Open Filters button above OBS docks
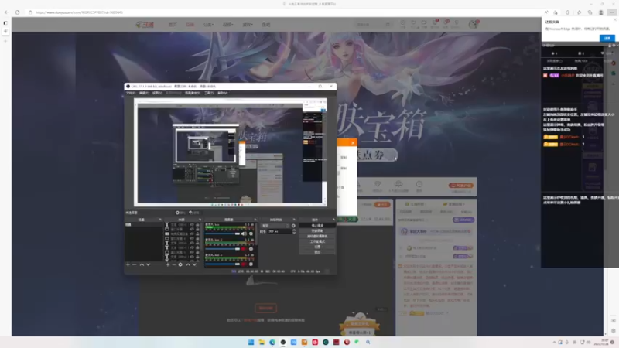Screen dimensions: 619x348 click(194, 213)
